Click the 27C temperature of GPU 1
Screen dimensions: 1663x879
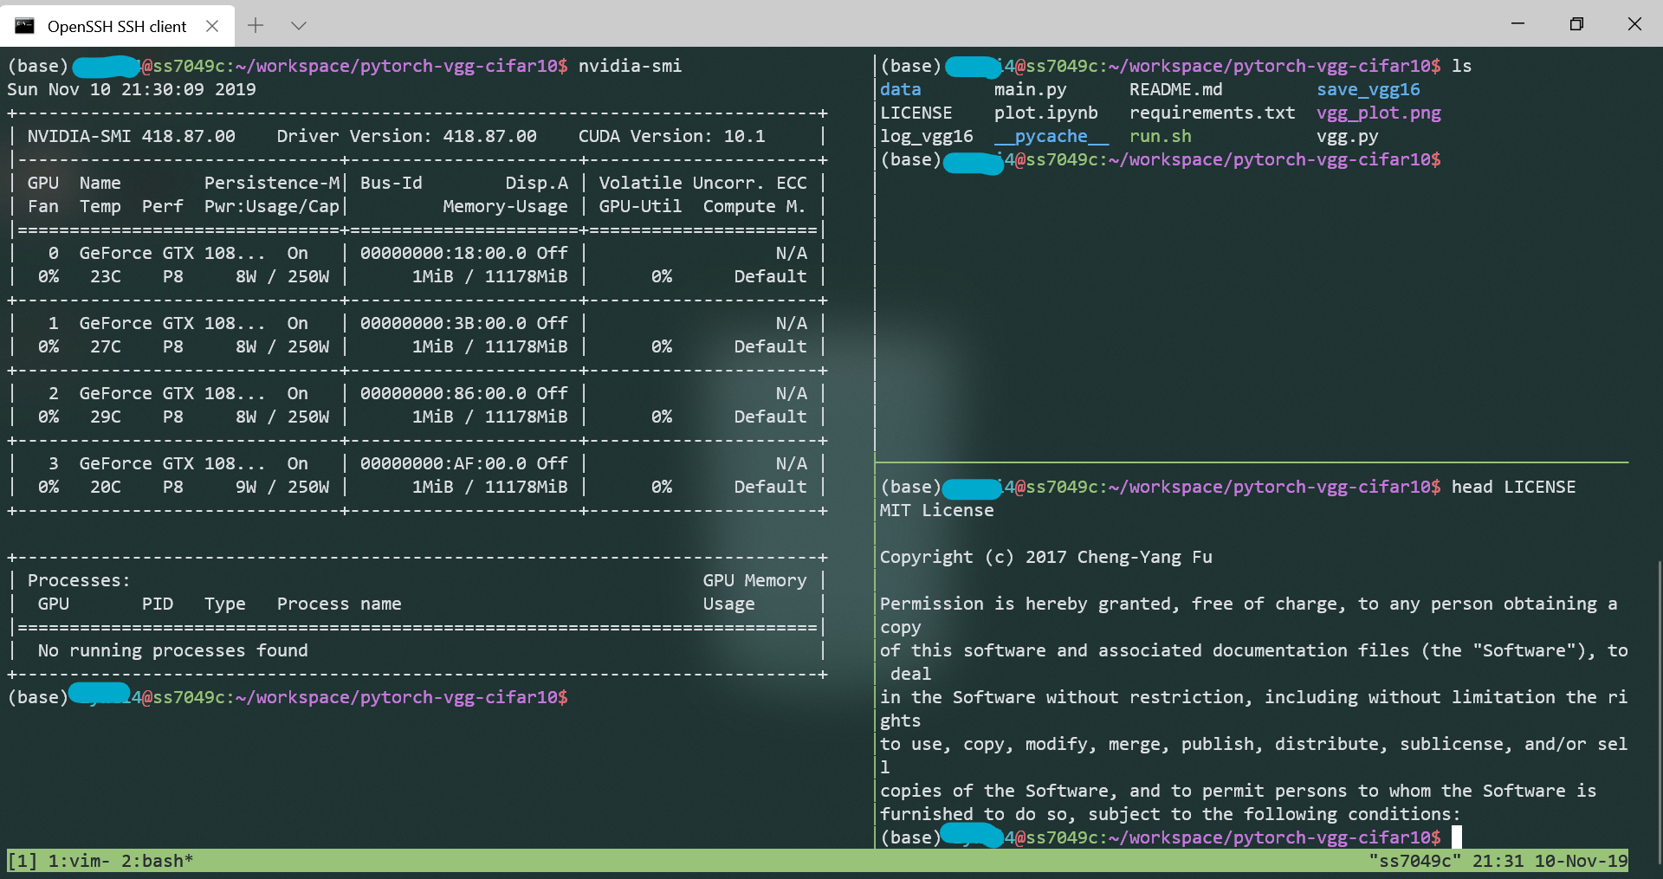pos(106,346)
